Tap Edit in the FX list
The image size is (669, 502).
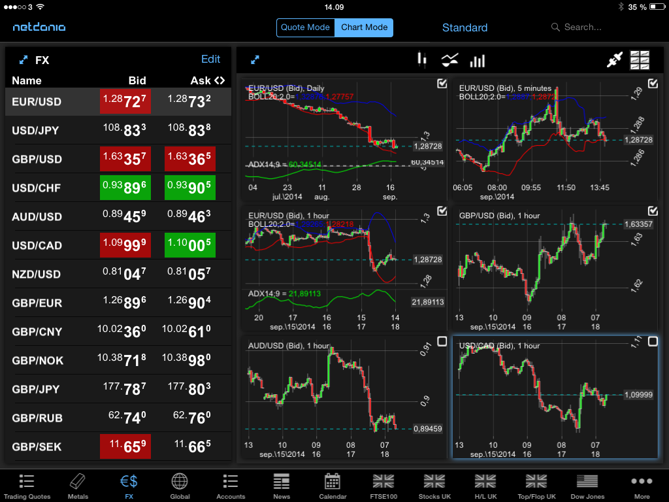210,59
